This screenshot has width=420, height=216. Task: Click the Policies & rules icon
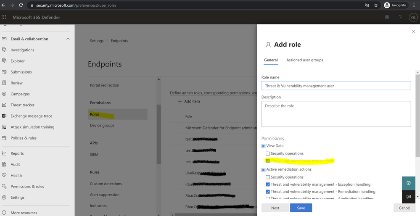[x=4, y=138]
